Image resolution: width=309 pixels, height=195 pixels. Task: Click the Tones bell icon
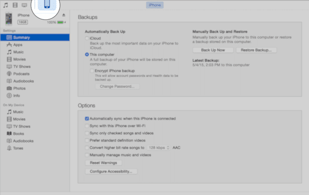9,148
